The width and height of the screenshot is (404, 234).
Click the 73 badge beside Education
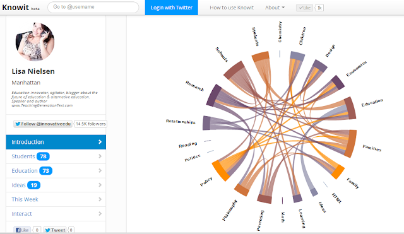[45, 171]
